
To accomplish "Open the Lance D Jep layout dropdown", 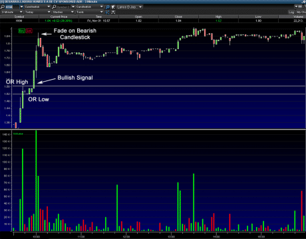I will pyautogui.click(x=130, y=7).
